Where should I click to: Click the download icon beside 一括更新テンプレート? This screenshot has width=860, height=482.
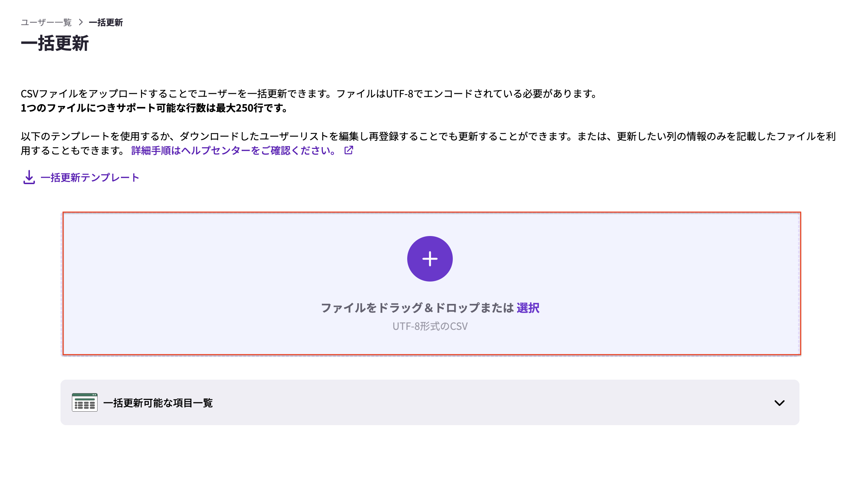[x=29, y=178]
